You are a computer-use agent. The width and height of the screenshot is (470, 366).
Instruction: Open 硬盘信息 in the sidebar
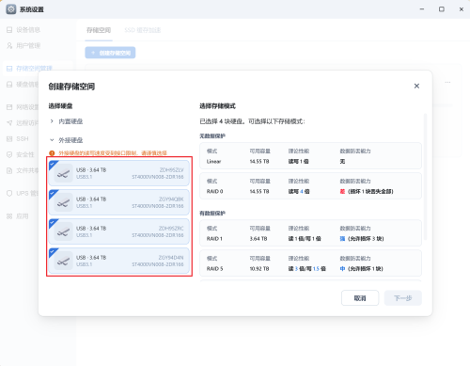[23, 85]
